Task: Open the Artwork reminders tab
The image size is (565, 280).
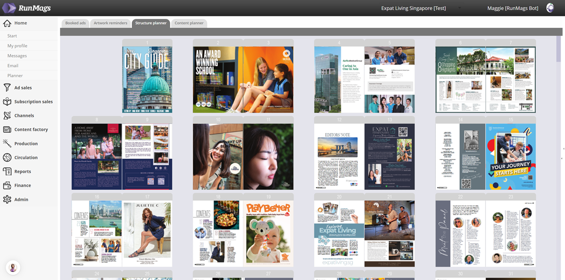Action: point(111,23)
